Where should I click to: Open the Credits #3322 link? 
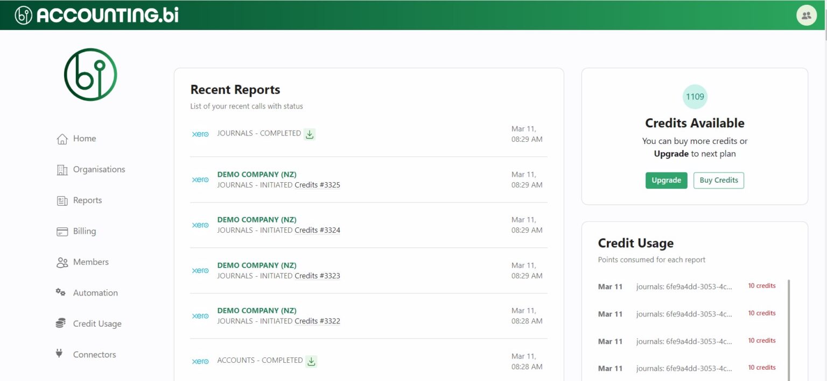[x=318, y=321]
